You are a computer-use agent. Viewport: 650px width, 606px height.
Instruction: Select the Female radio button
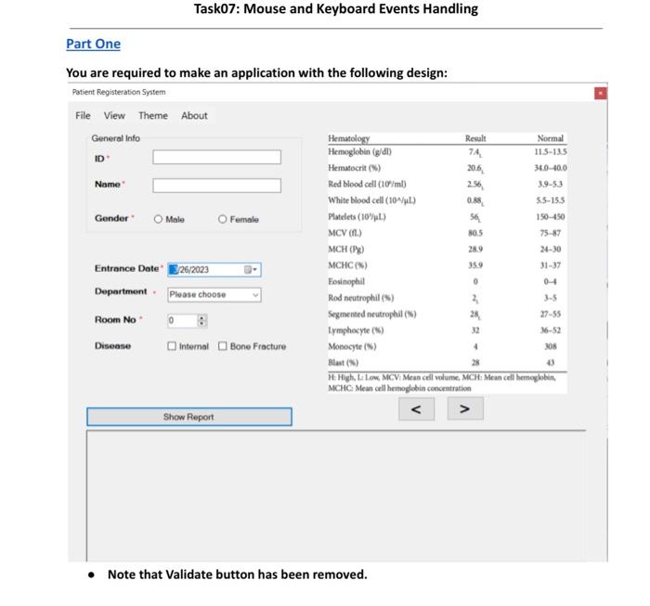223,219
